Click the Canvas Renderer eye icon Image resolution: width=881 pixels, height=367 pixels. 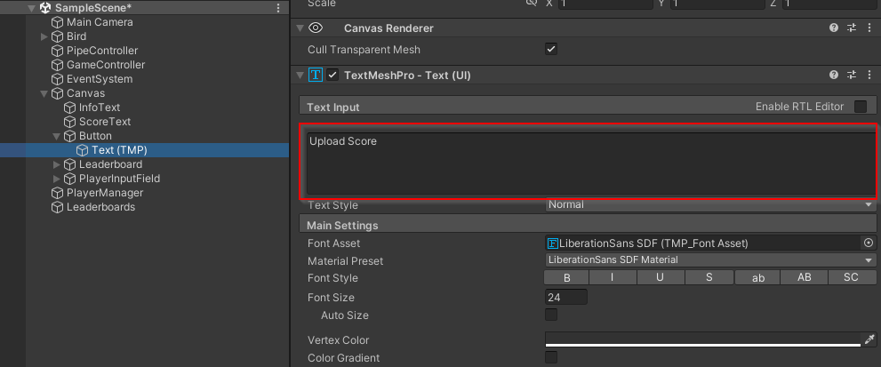point(315,28)
